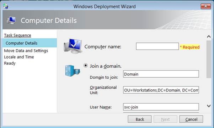
Task: Click the Next button
Action: (x=165, y=119)
